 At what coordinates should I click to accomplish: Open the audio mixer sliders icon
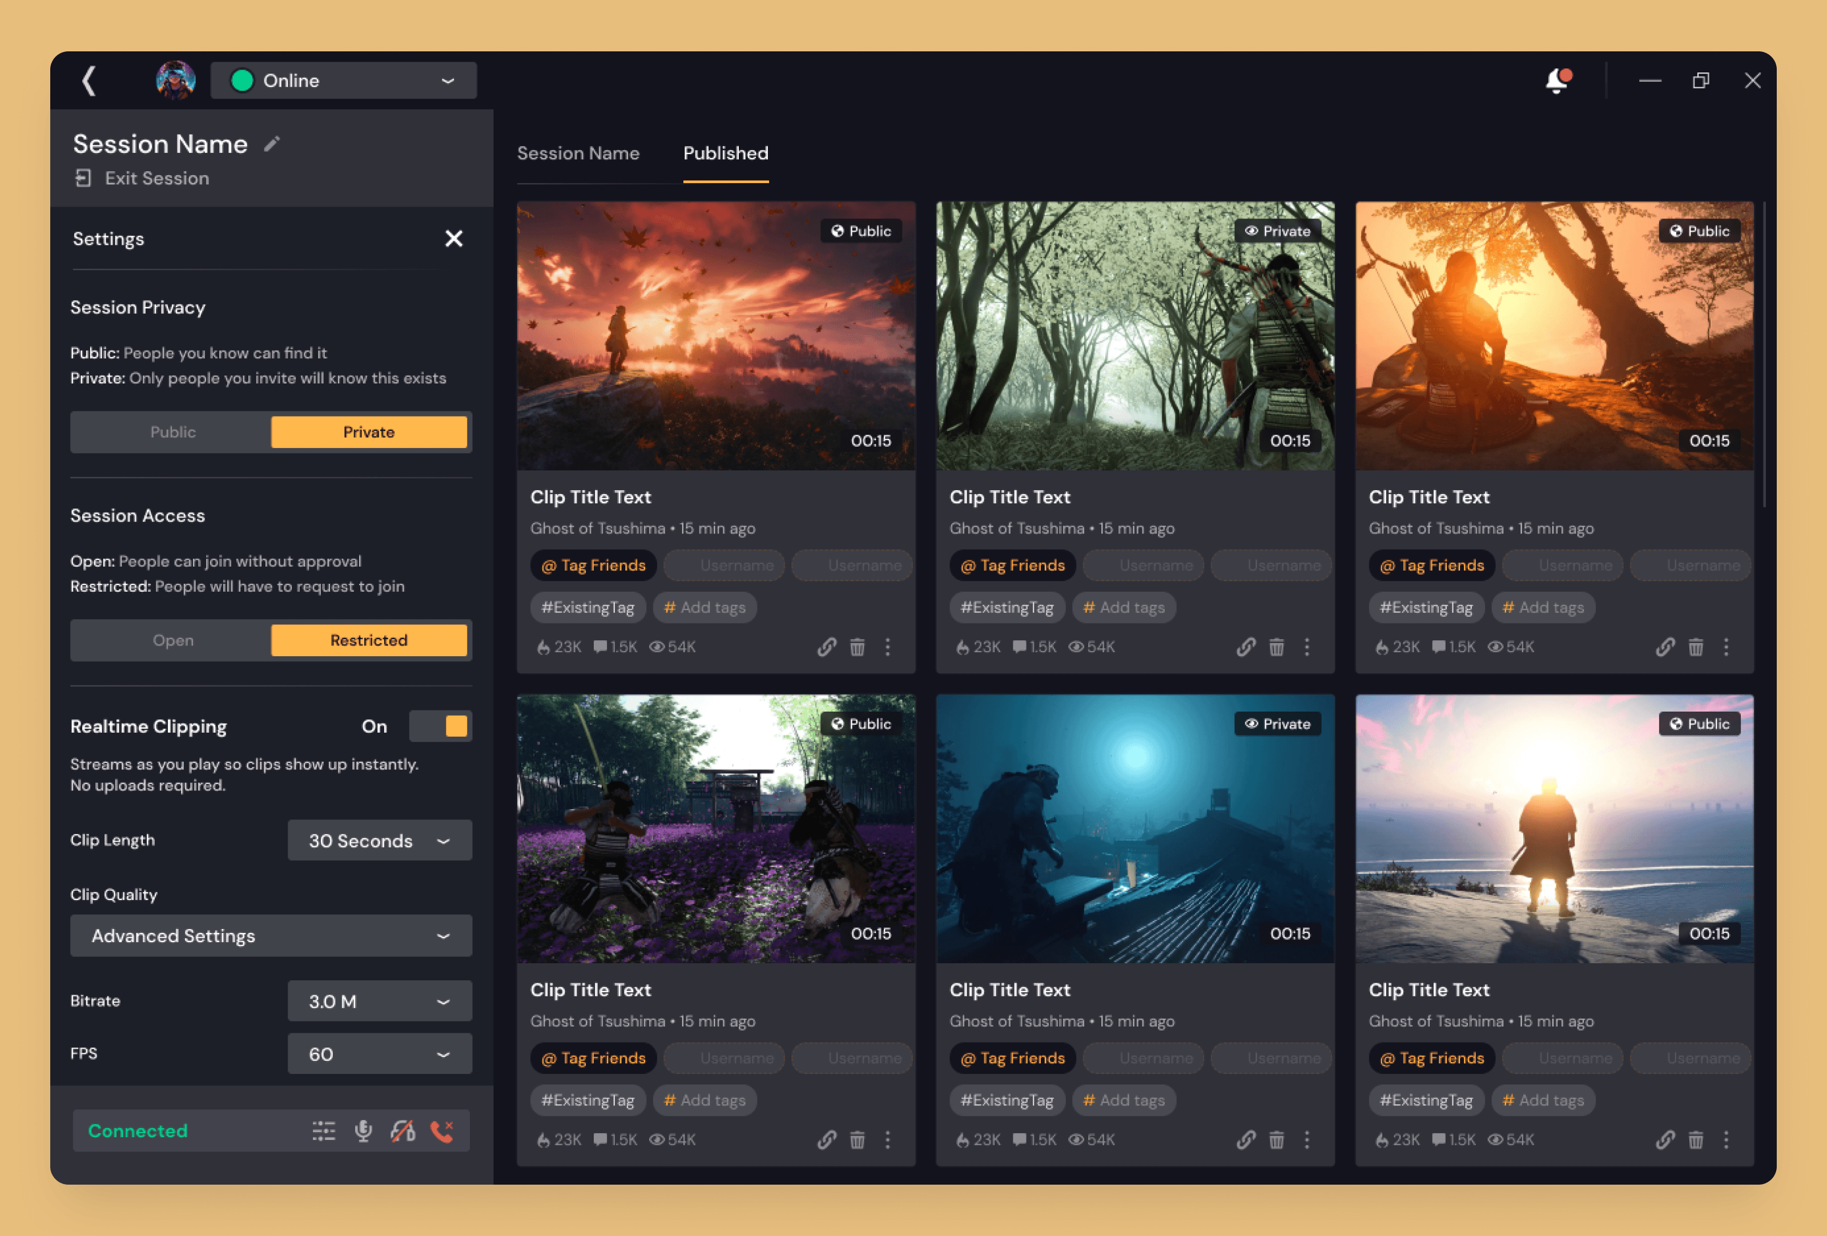323,1130
